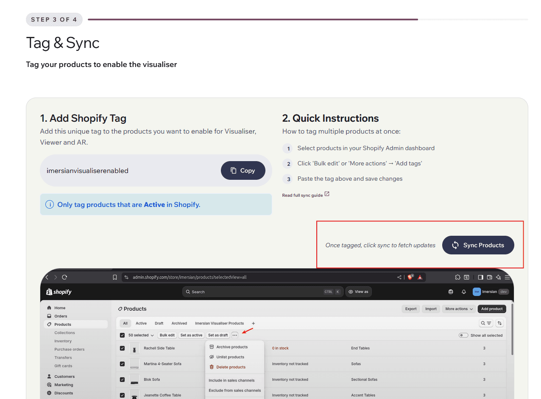Go to Customers in Shopify sidebar
This screenshot has width=541, height=399.
click(x=64, y=377)
